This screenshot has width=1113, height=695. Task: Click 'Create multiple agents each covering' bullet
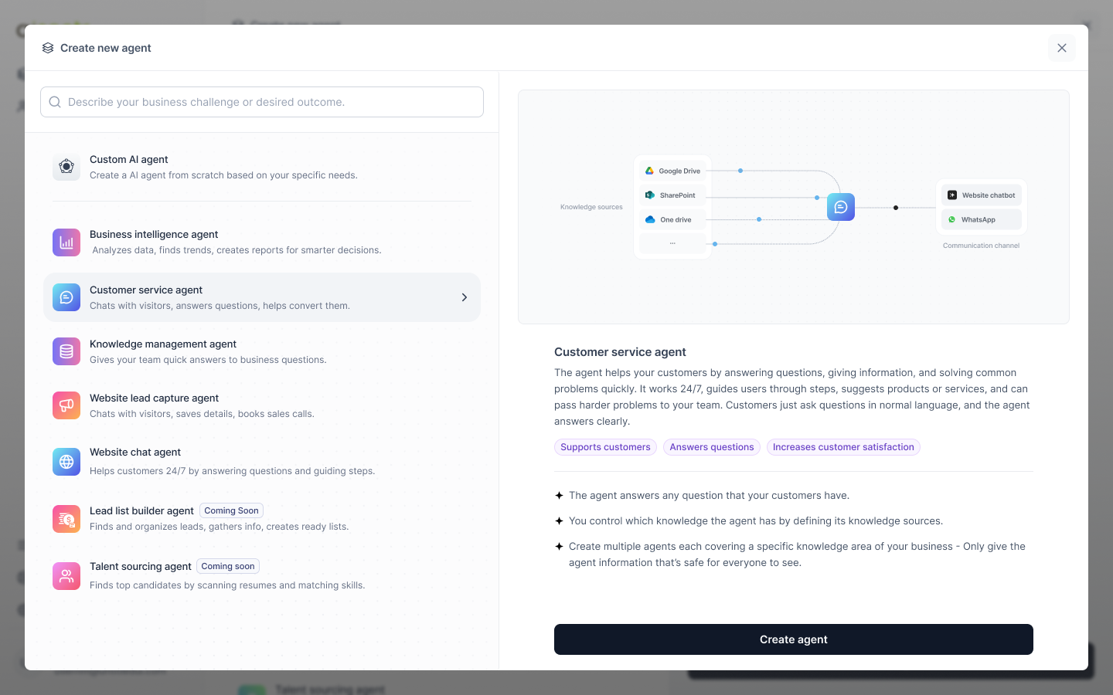tap(797, 554)
